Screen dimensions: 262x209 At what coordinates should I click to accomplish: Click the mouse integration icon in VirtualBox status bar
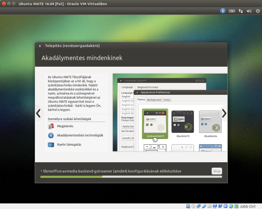coord(231,206)
